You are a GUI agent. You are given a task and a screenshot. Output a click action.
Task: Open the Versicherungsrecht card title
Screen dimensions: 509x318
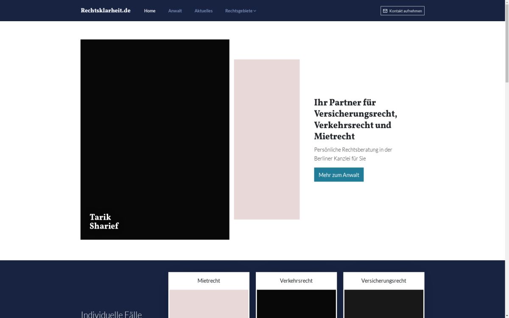coord(383,281)
